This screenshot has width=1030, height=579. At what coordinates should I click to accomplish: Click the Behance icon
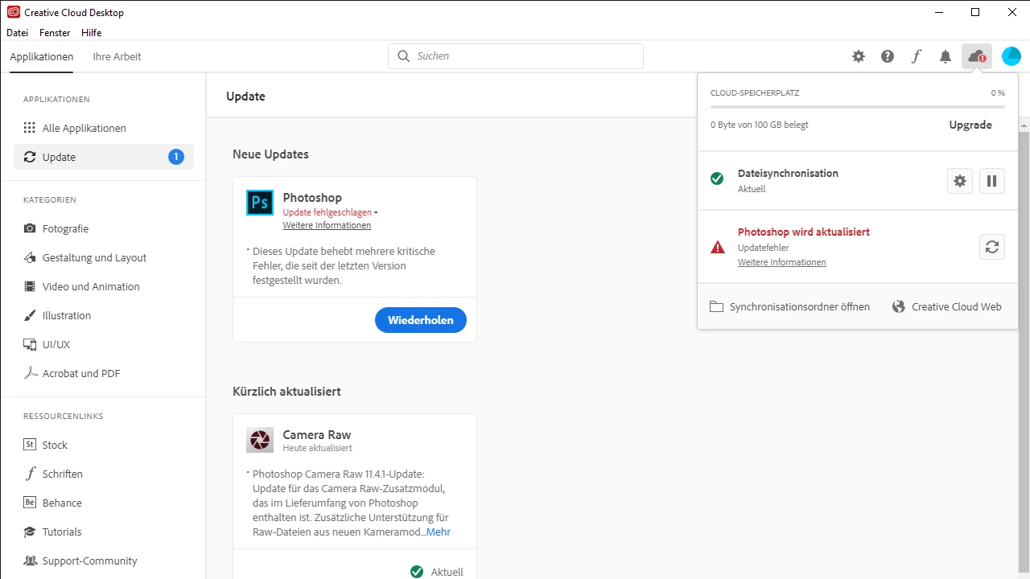tap(30, 503)
